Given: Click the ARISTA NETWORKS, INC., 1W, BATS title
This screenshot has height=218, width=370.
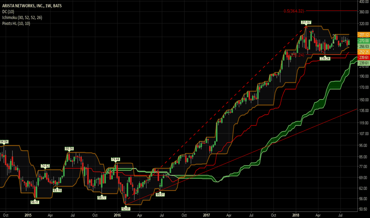Looking at the screenshot, I should click(x=32, y=6).
